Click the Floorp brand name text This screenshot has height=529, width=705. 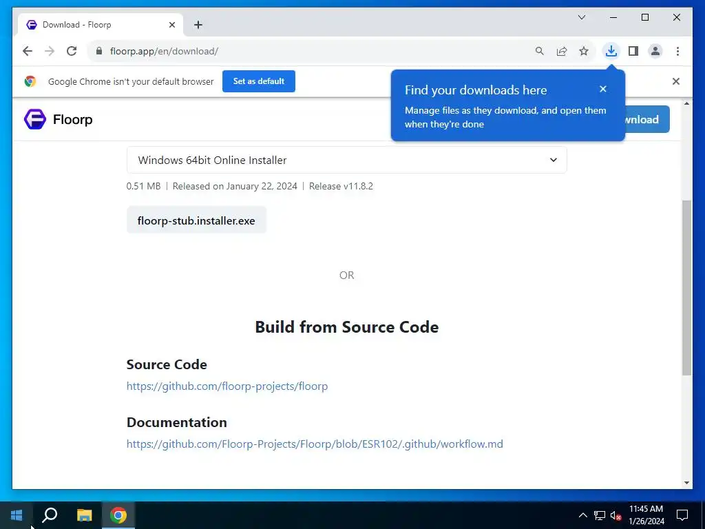(x=73, y=120)
